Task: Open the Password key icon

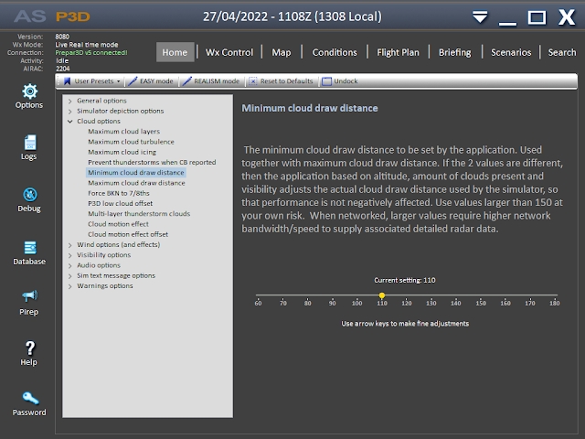Action: click(x=29, y=399)
